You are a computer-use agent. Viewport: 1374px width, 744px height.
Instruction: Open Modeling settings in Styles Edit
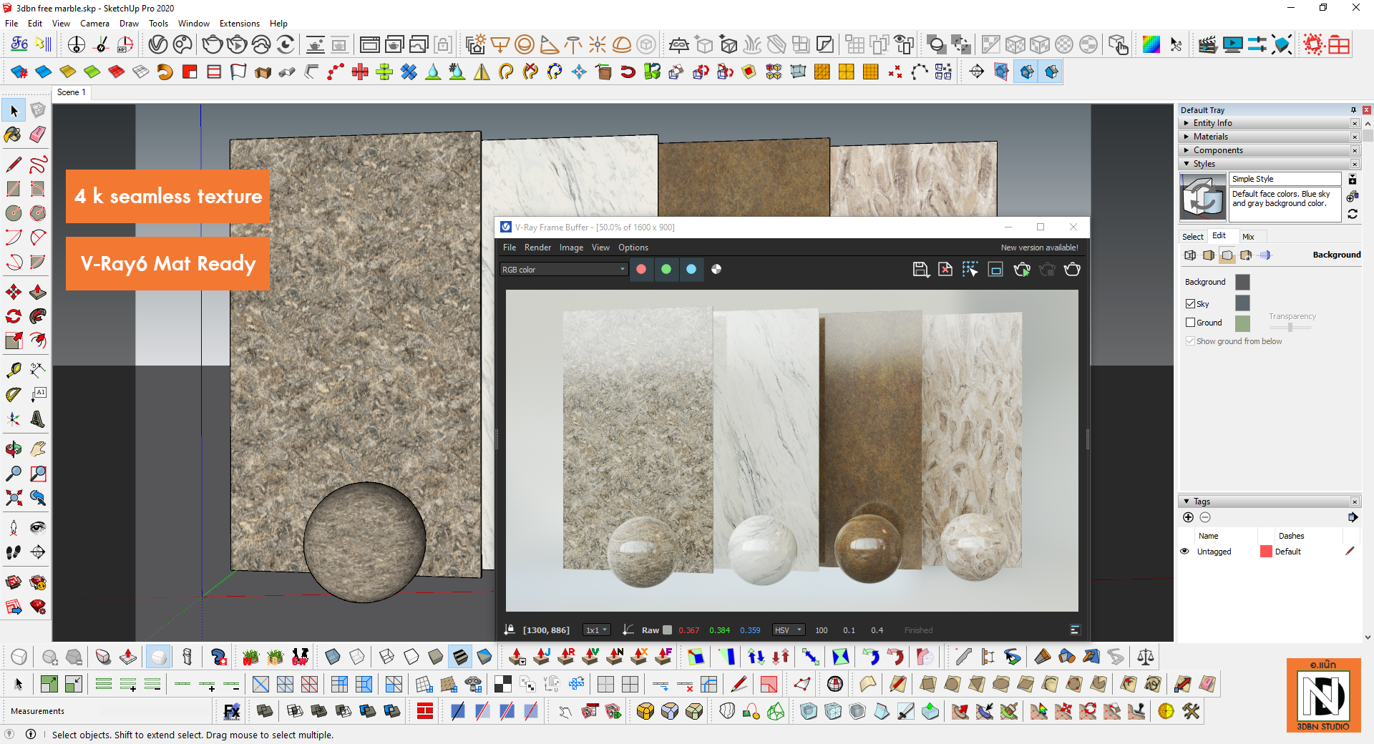[1265, 255]
